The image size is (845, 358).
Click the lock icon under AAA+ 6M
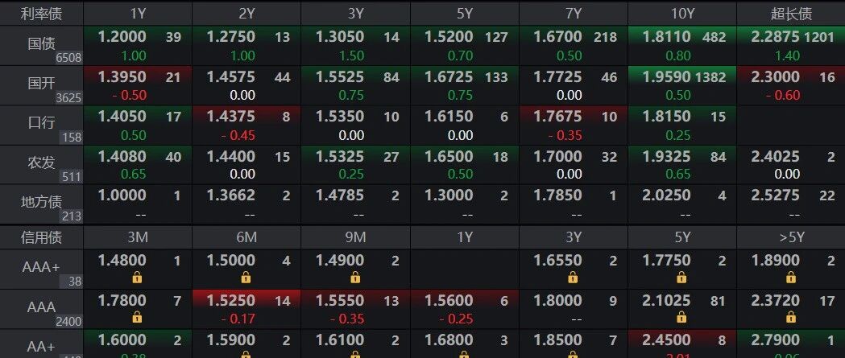click(246, 277)
